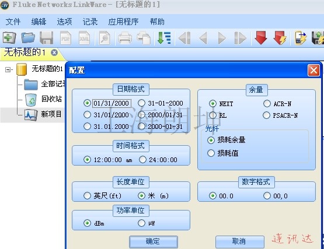324x249 pixels.
Task: Click the red down arrow import icon
Action: [x=261, y=38]
